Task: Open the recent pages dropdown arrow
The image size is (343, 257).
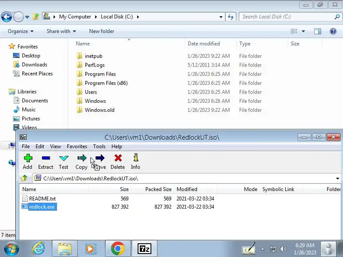Action: click(x=27, y=17)
